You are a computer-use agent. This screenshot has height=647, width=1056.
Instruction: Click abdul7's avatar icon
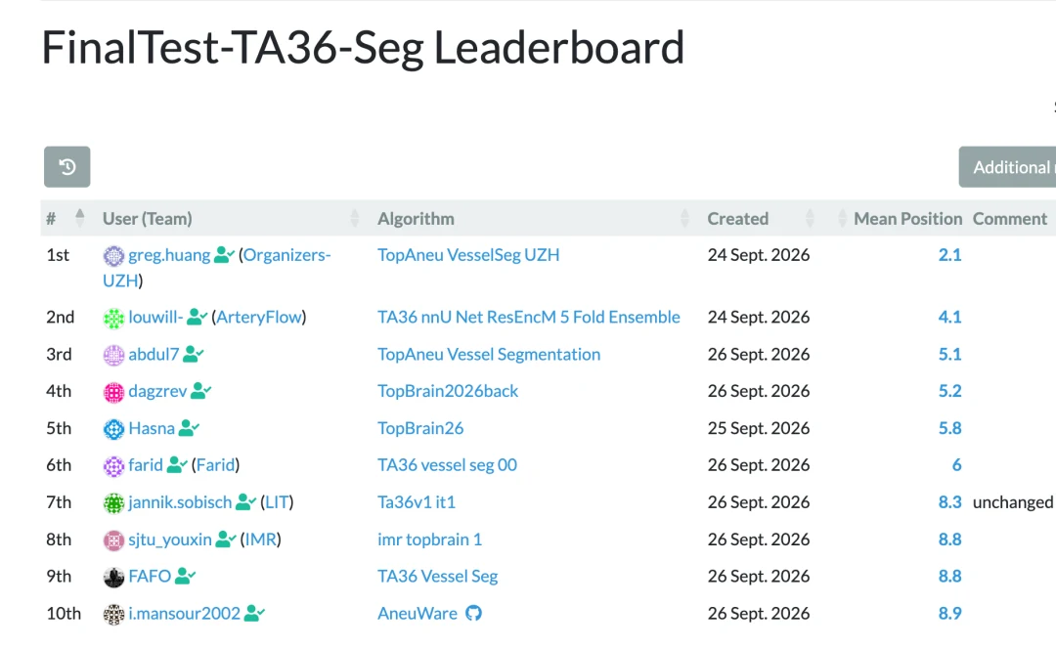pyautogui.click(x=113, y=355)
